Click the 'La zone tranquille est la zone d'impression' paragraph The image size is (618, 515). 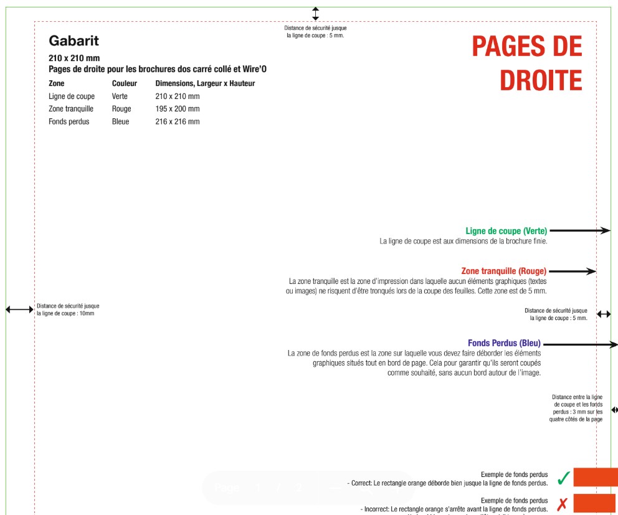[x=416, y=286]
